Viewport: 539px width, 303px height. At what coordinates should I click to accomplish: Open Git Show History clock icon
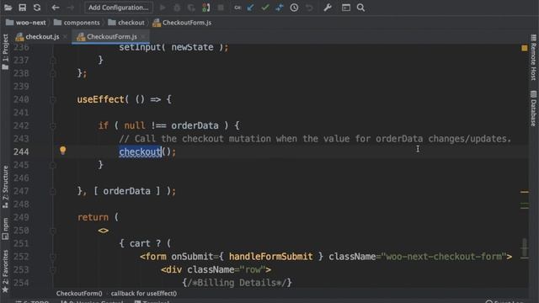coord(294,8)
